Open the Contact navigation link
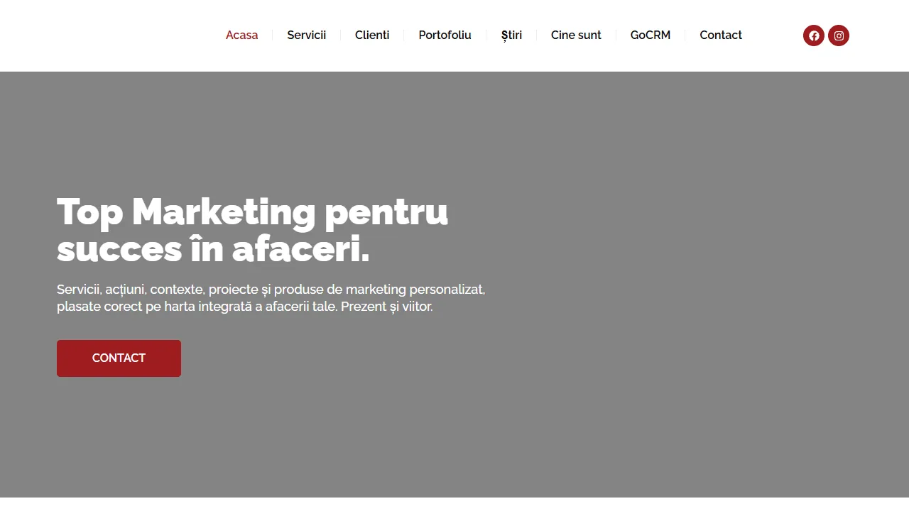909x511 pixels. pos(721,35)
